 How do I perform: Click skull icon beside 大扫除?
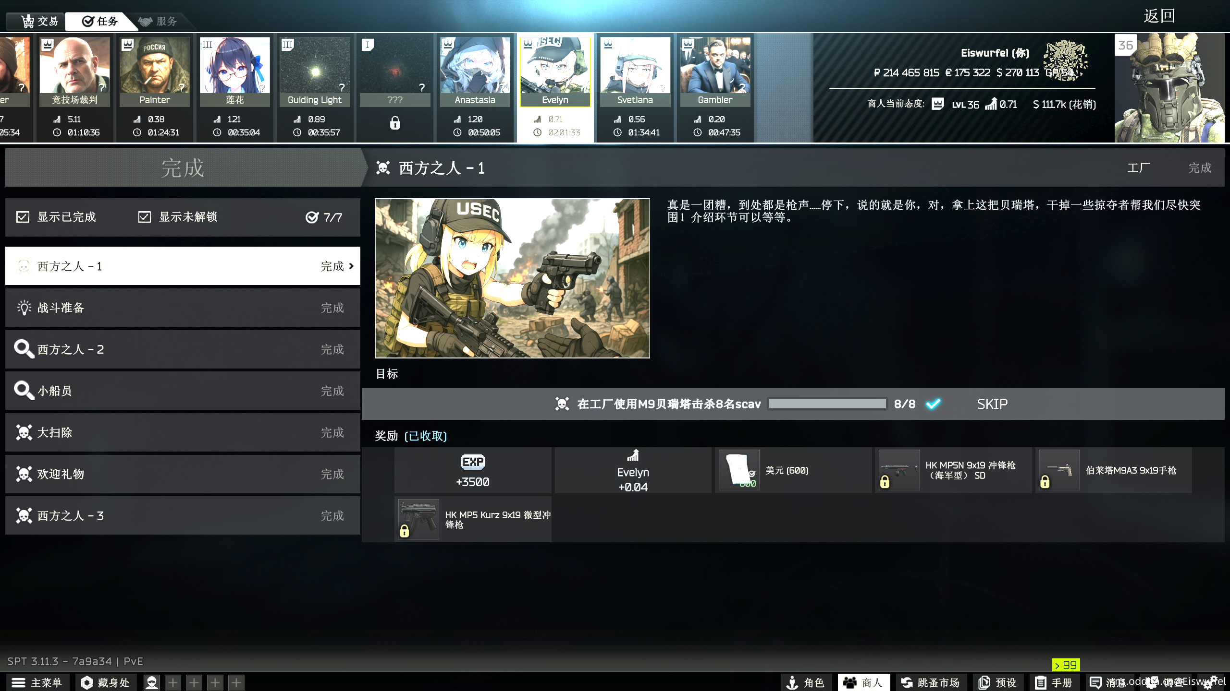pos(24,432)
